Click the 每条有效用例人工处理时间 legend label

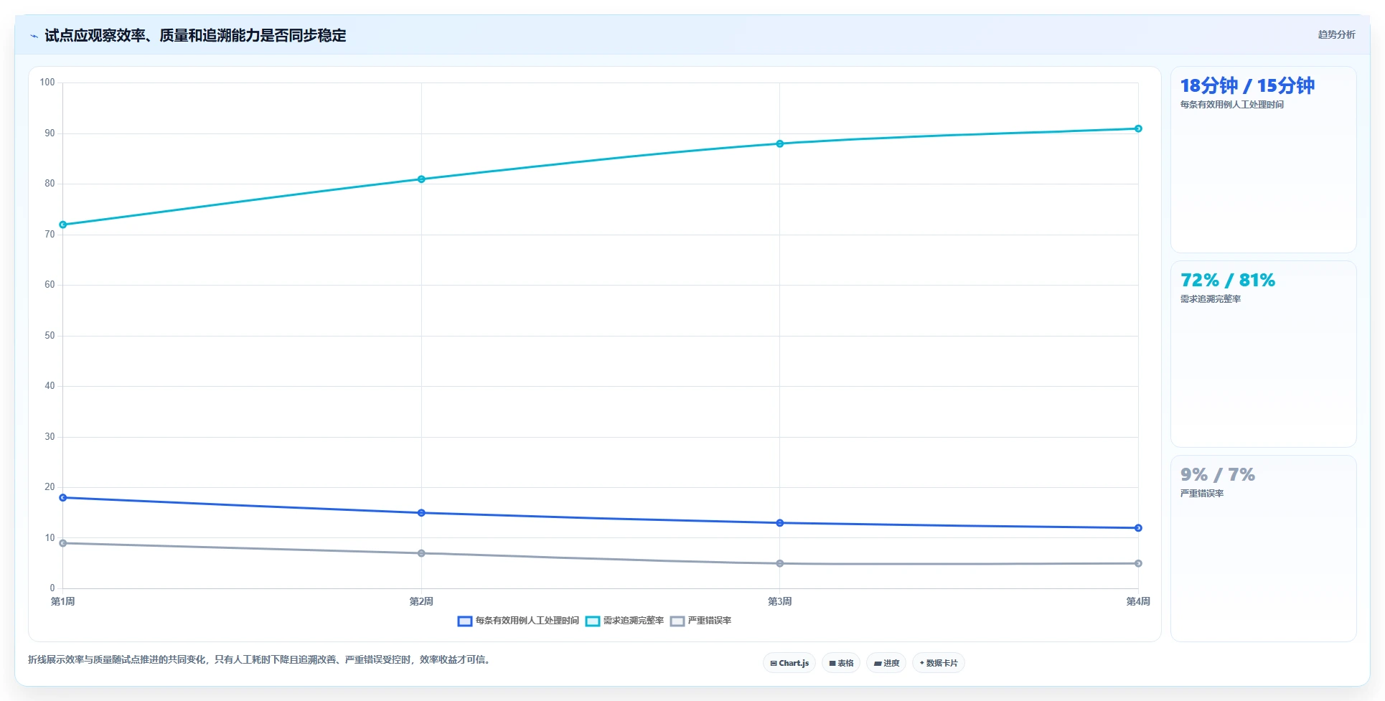(x=527, y=621)
